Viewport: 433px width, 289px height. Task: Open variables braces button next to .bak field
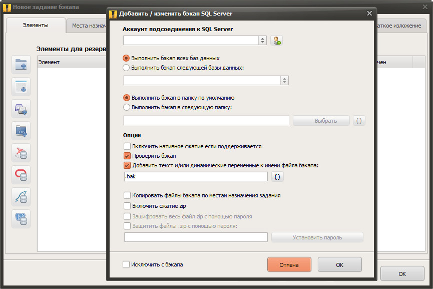click(x=277, y=177)
